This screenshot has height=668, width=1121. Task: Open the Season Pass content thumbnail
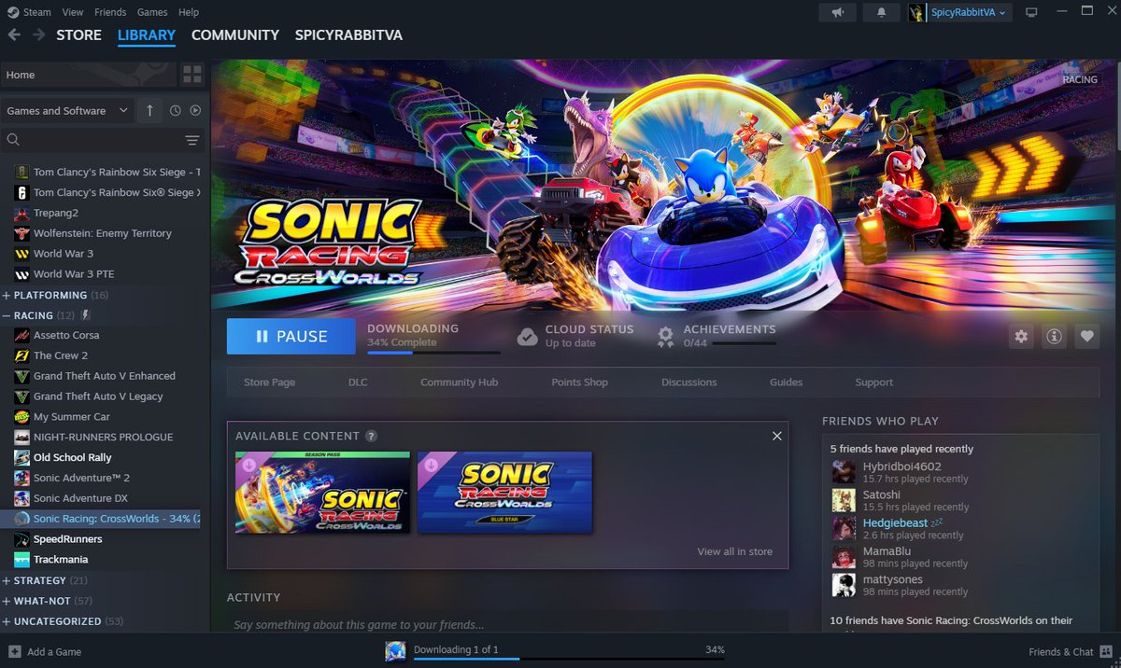322,493
